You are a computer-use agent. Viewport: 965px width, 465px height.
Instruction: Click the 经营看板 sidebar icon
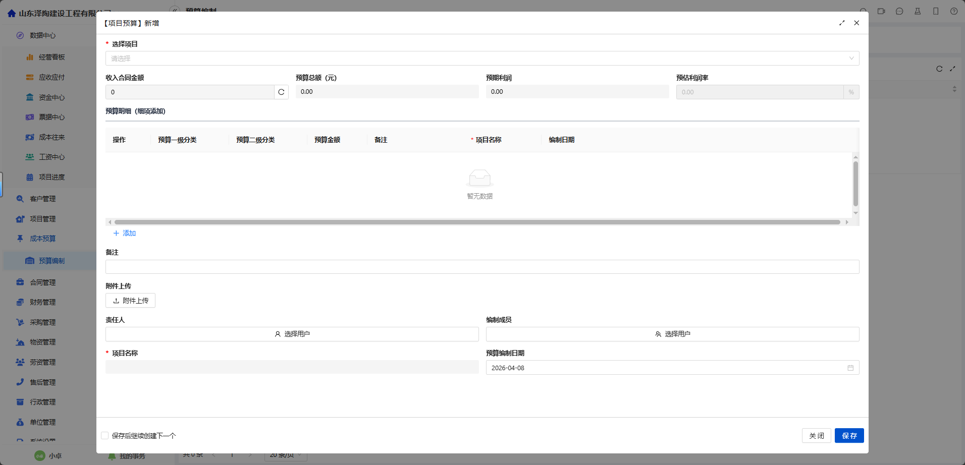[30, 57]
